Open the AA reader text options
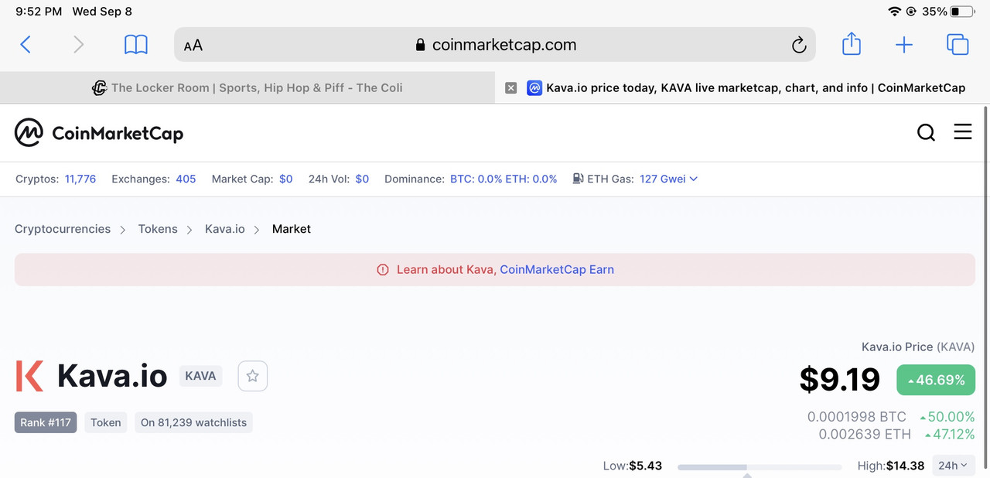Image resolution: width=990 pixels, height=478 pixels. click(x=193, y=46)
